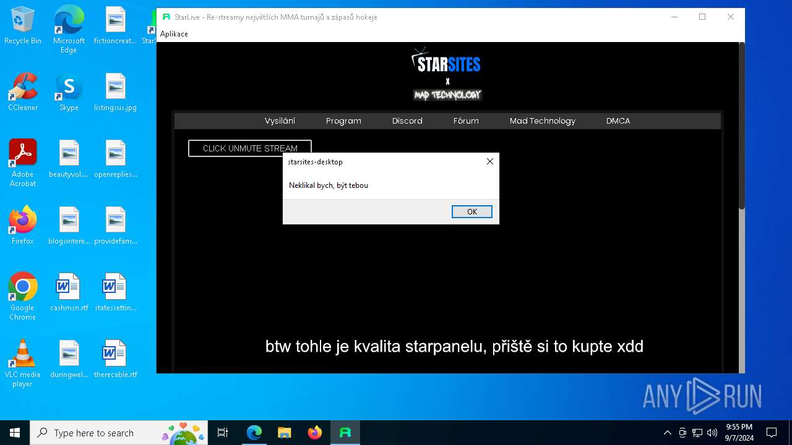Select listingsus.jpg file on desktop

point(115,93)
